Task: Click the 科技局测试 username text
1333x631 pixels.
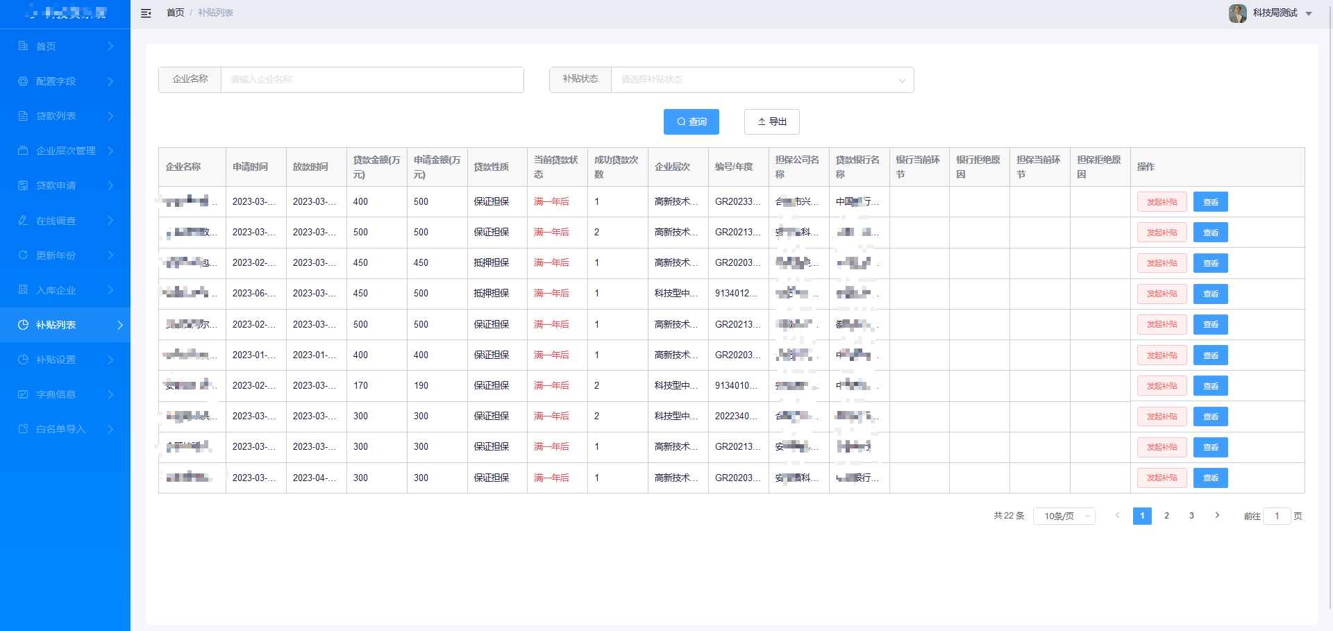Action: coord(1275,13)
